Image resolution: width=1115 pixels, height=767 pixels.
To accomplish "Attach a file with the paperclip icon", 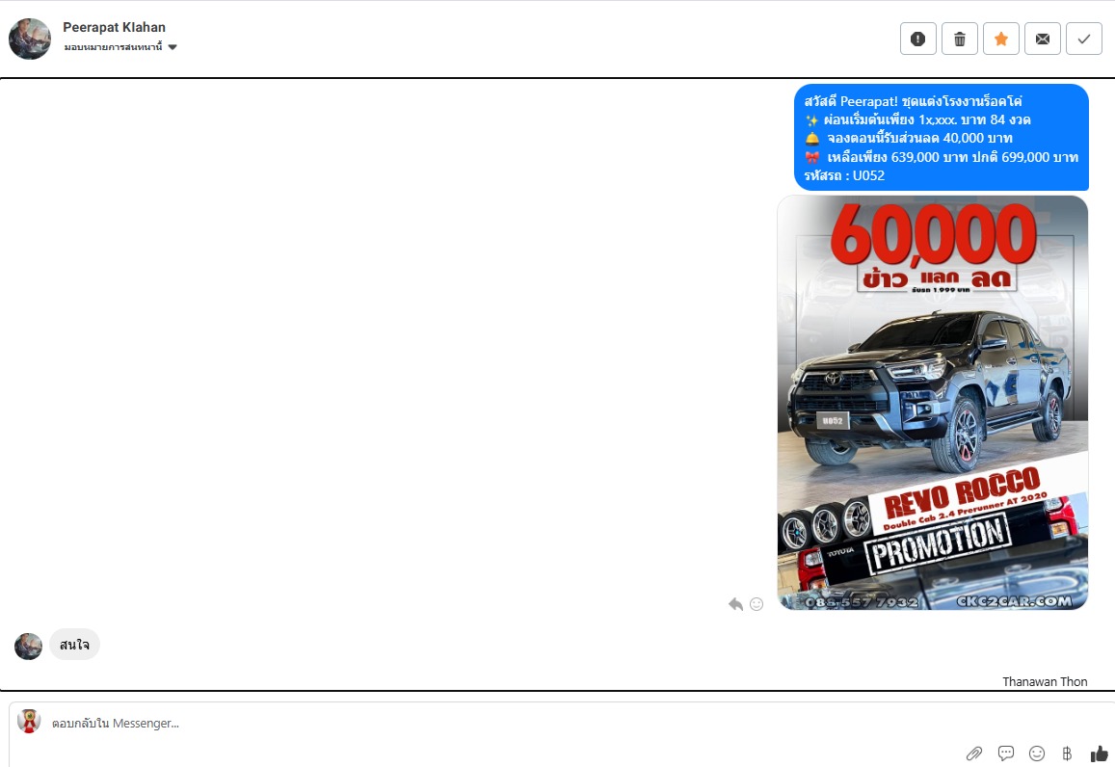I will (974, 753).
